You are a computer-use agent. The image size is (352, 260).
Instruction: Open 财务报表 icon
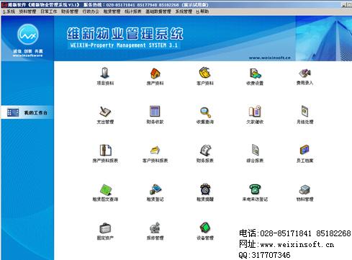[x=205, y=151]
